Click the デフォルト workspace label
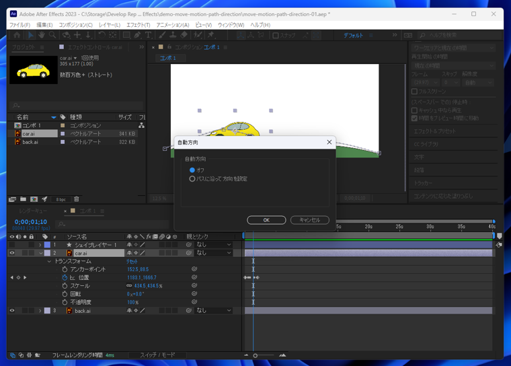The width and height of the screenshot is (511, 366). point(353,35)
